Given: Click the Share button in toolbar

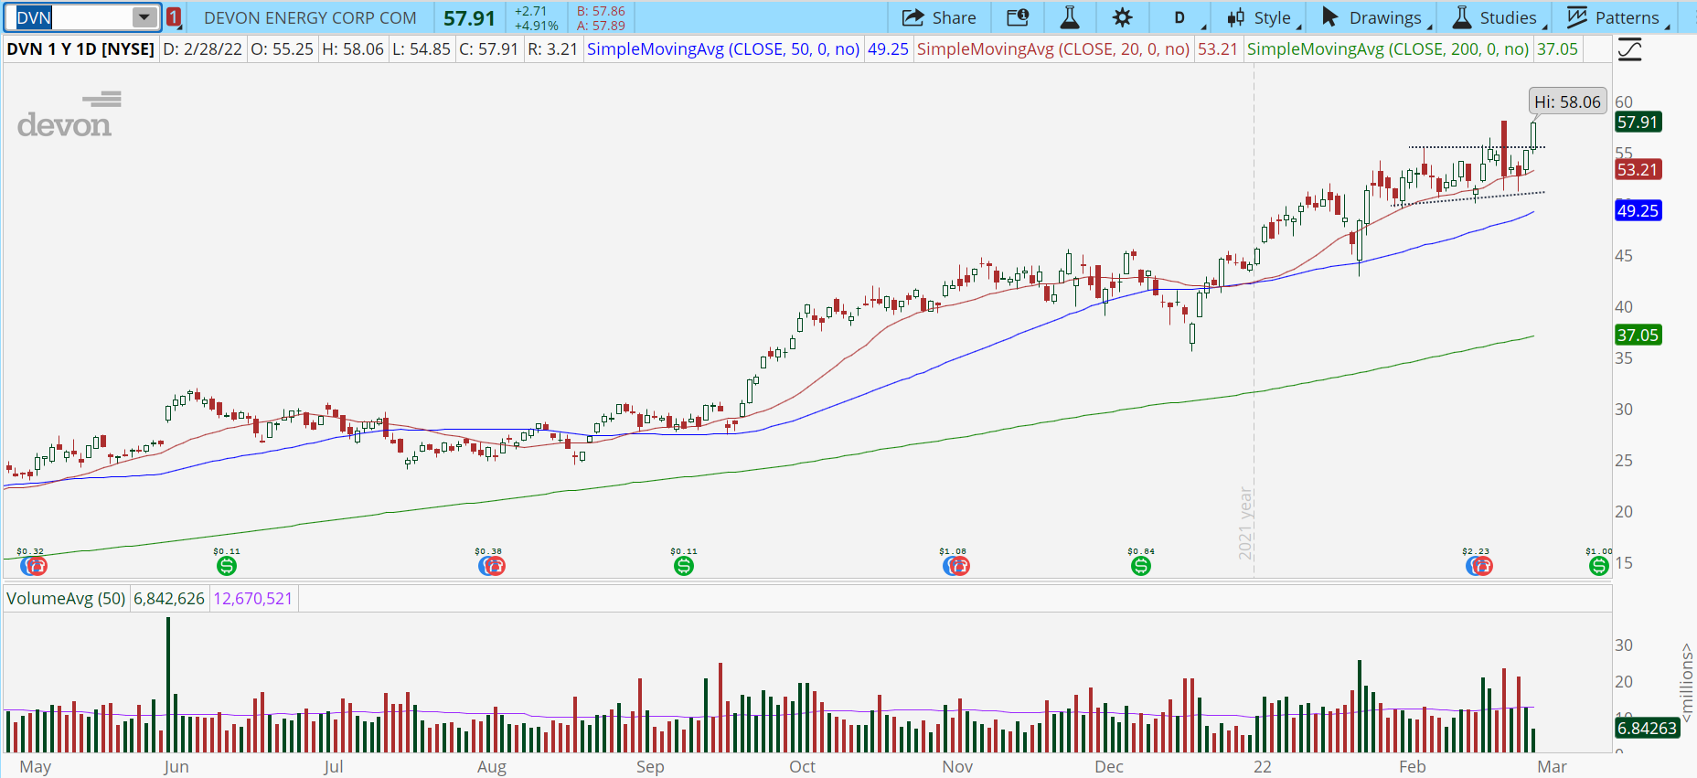Looking at the screenshot, I should coord(939,17).
